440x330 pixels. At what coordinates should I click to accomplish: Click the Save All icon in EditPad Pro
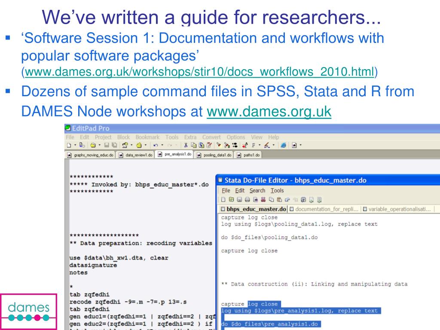click(x=114, y=145)
